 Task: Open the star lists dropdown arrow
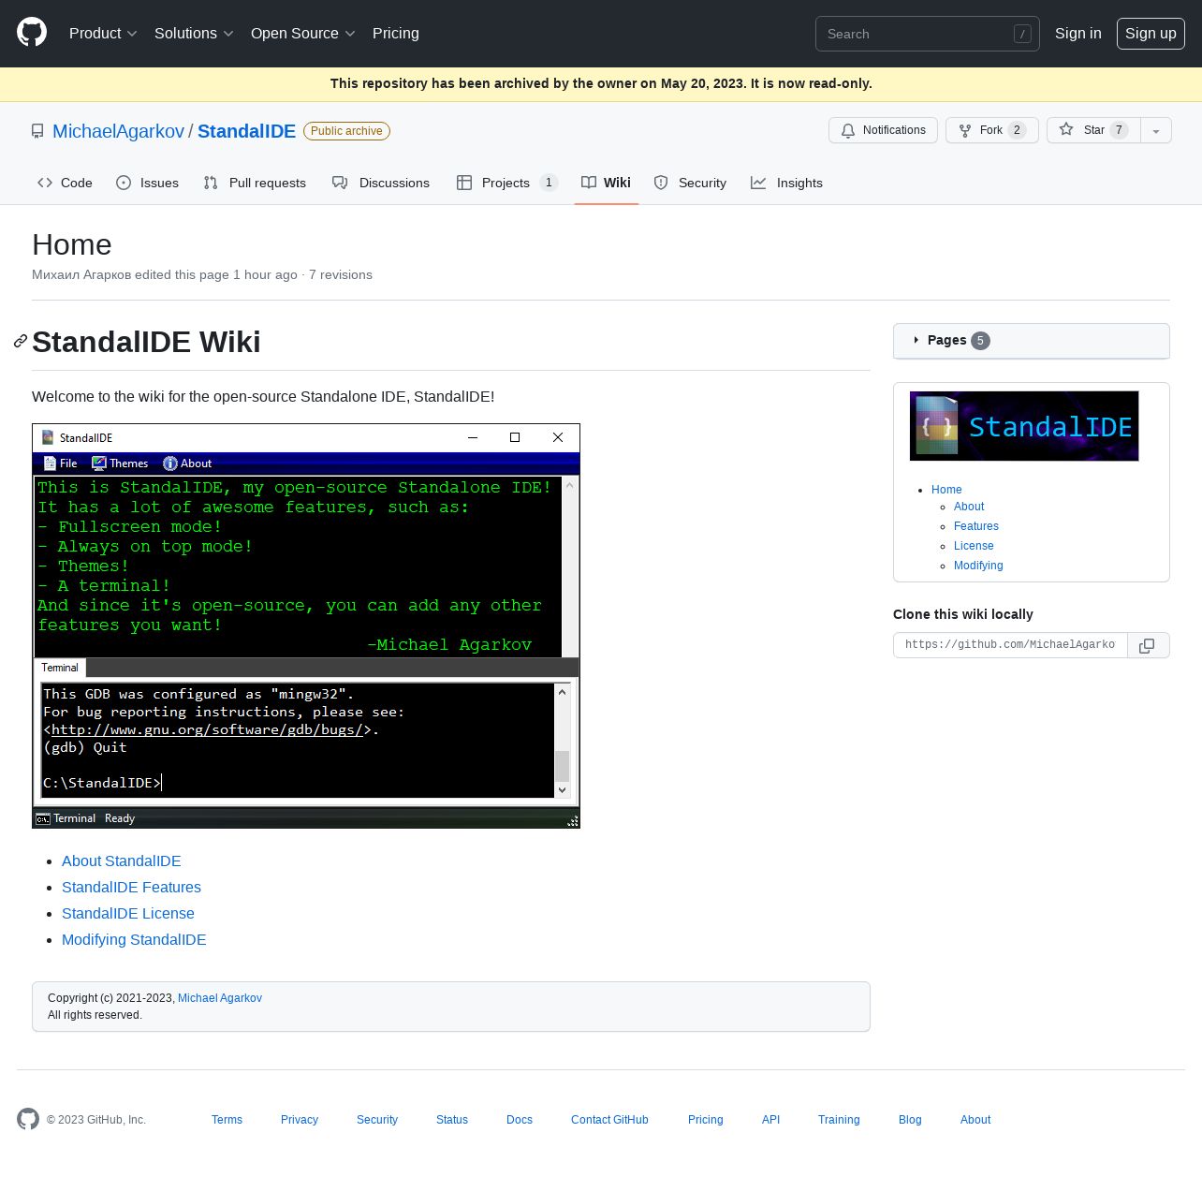tap(1156, 130)
